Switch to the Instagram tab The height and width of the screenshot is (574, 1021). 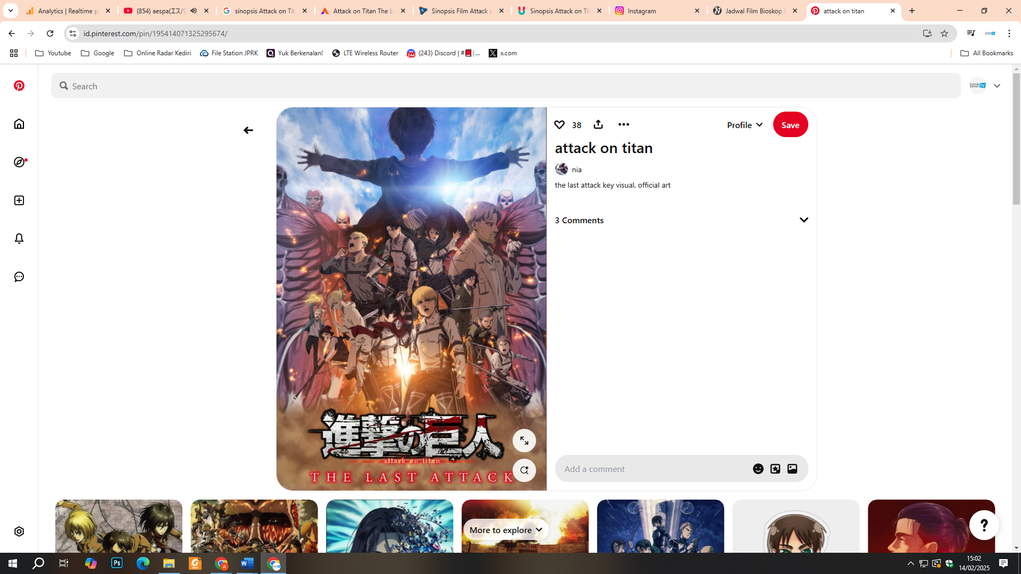[658, 11]
